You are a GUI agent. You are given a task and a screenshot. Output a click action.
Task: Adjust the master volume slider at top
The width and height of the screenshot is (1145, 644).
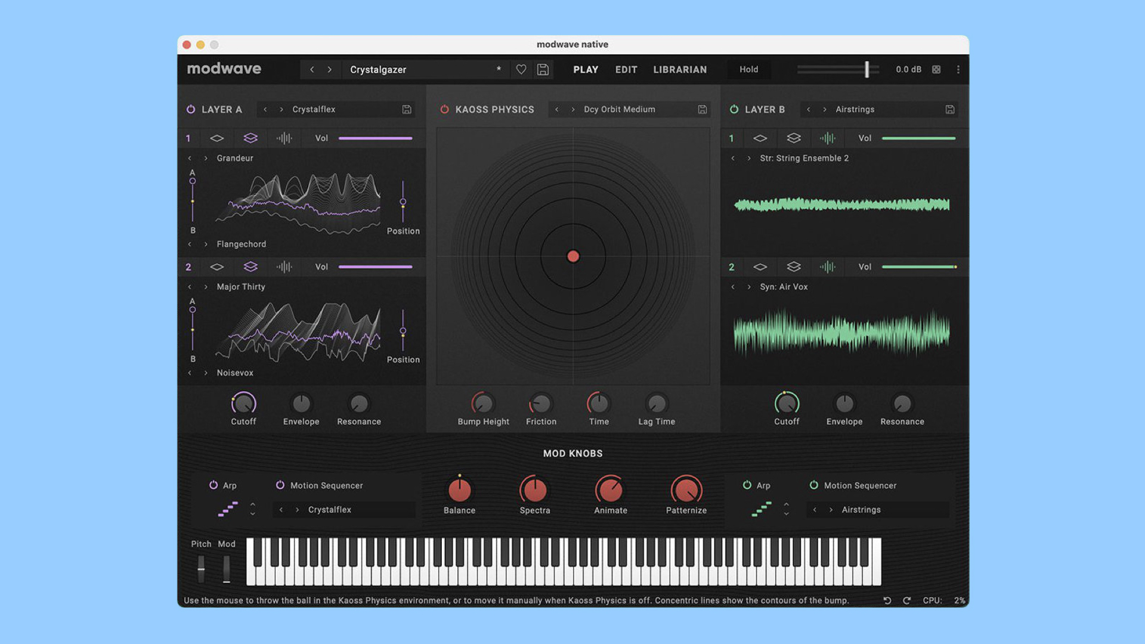pos(867,69)
